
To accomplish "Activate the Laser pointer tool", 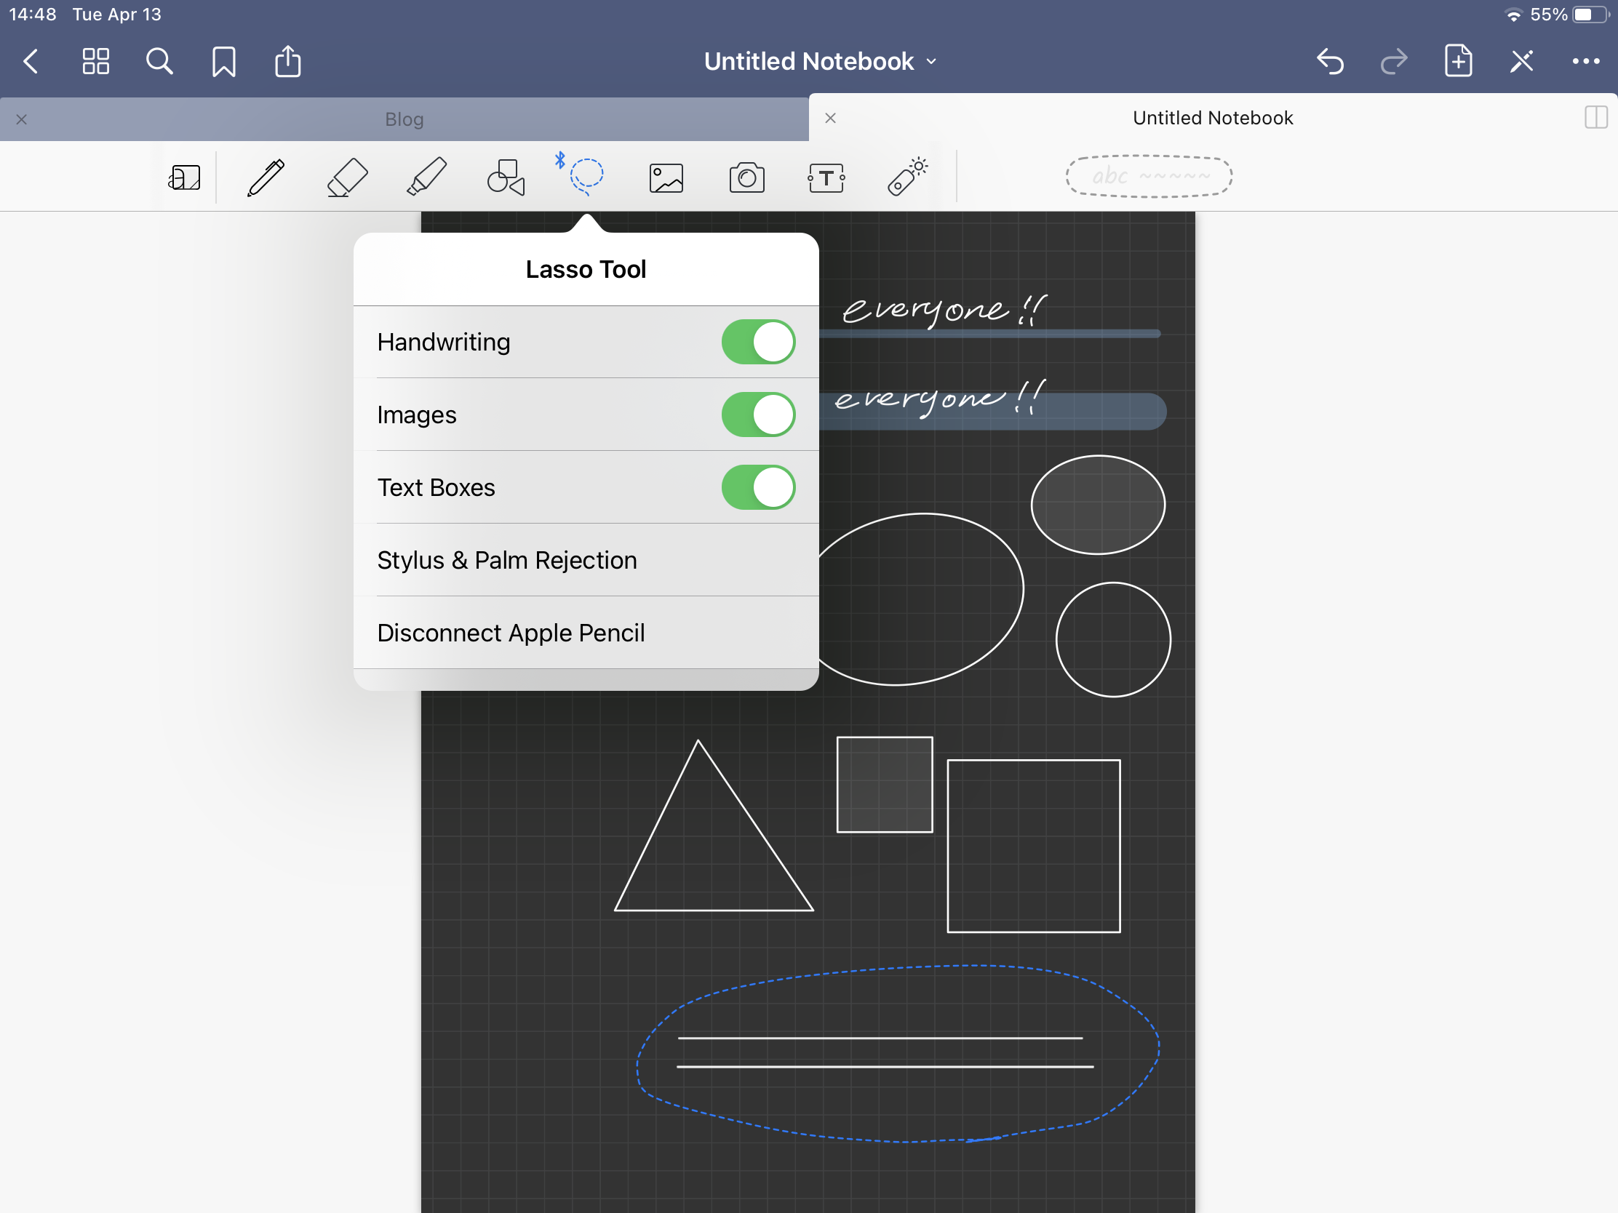I will [907, 177].
